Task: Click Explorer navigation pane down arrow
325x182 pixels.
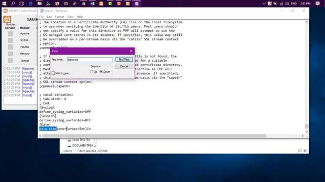Action: point(95,146)
